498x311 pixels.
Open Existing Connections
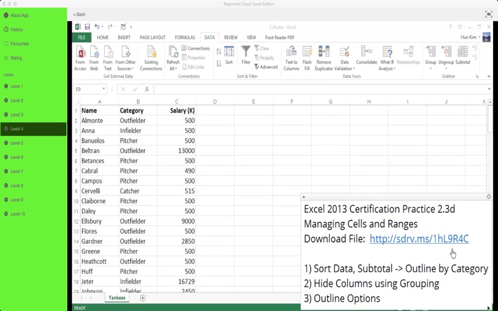tap(151, 58)
